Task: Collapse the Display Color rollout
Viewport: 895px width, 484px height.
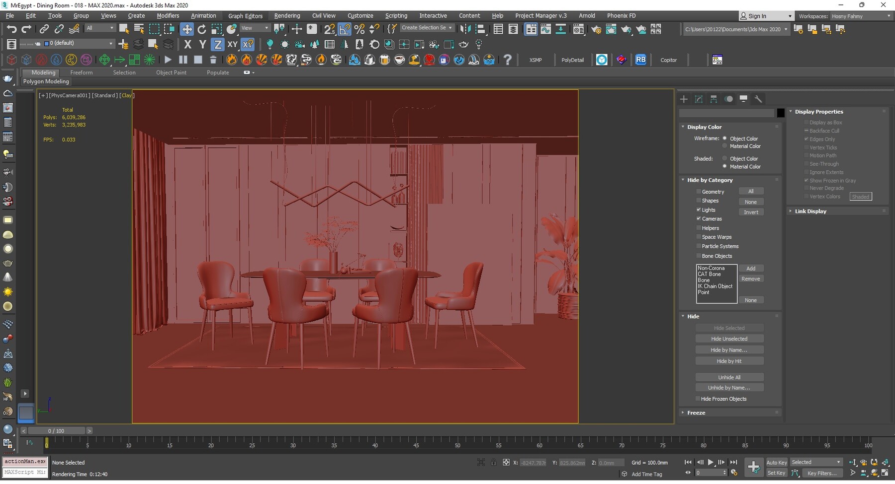Action: [683, 127]
